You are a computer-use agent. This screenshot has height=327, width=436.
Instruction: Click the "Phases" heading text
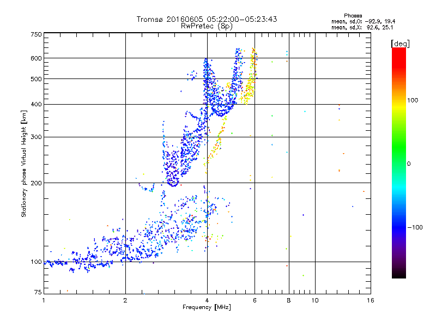tap(353, 16)
